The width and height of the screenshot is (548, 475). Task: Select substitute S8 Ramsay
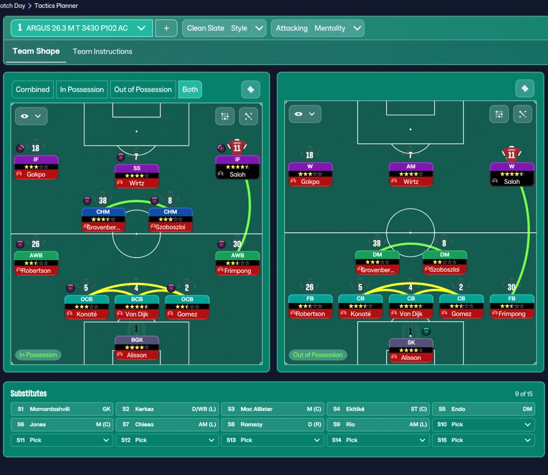[273, 425]
